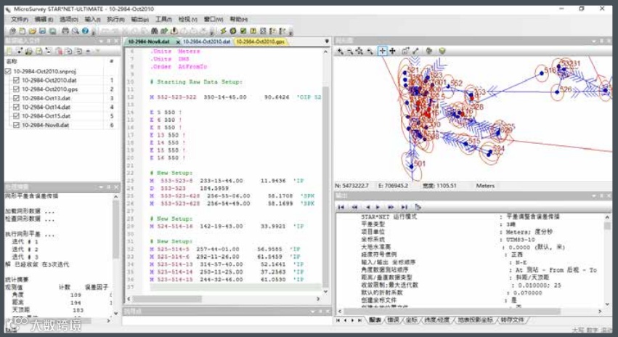Image resolution: width=618 pixels, height=337 pixels.
Task: Open the 纬度/经度 output tab
Action: pyautogui.click(x=436, y=320)
